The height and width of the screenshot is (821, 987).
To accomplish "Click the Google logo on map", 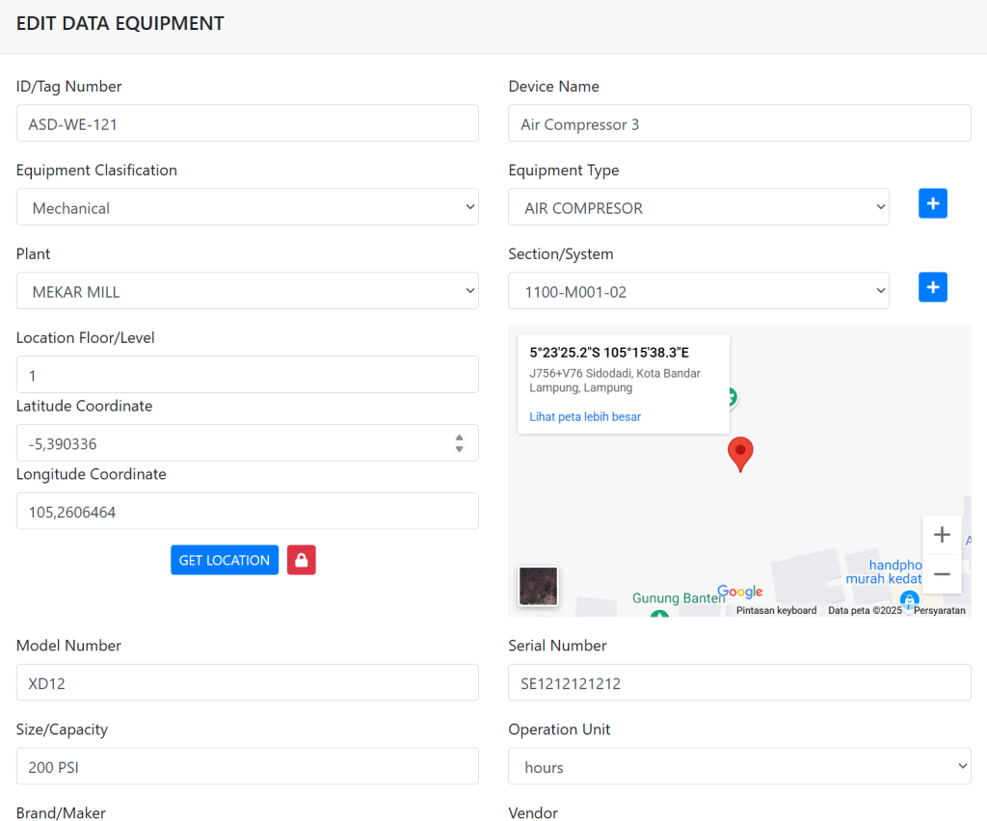I will pos(739,592).
